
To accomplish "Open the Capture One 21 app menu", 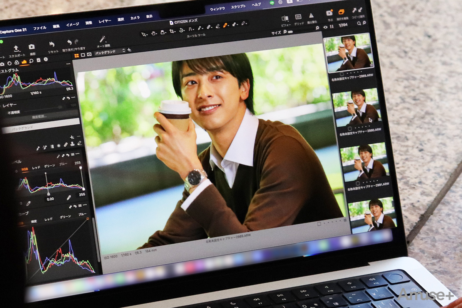I will pos(13,31).
